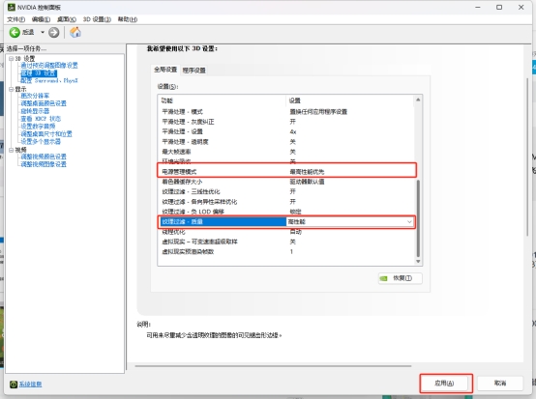This screenshot has width=536, height=399.
Task: Collapse the 3D 设置 tree node
Action: 12,59
